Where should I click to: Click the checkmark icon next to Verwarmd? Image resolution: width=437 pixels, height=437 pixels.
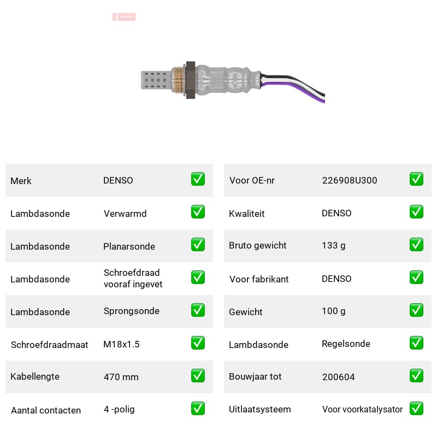pos(198,212)
